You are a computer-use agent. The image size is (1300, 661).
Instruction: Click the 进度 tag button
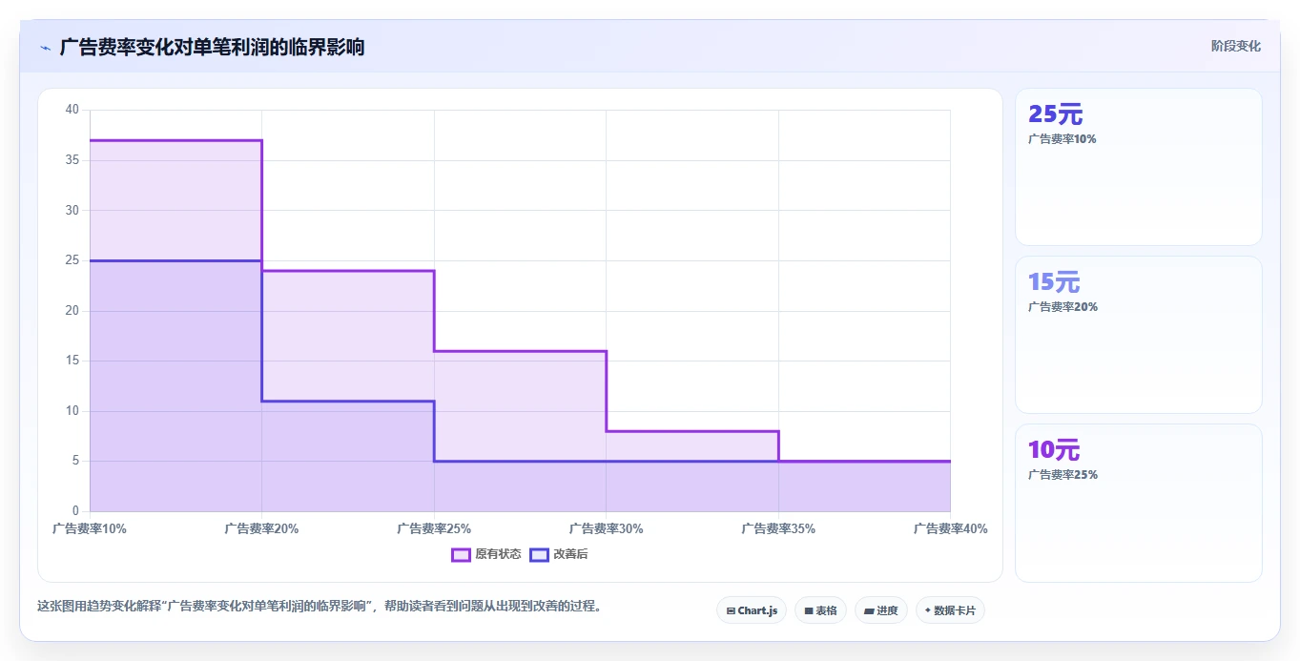881,610
